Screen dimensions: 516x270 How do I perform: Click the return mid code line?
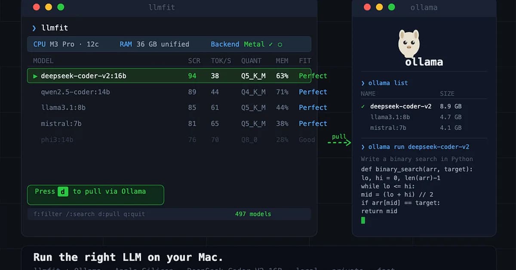(379, 211)
